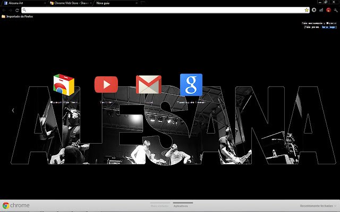Click the sign-in link at top right
Viewport: 340px width, 212px height.
pos(329,27)
